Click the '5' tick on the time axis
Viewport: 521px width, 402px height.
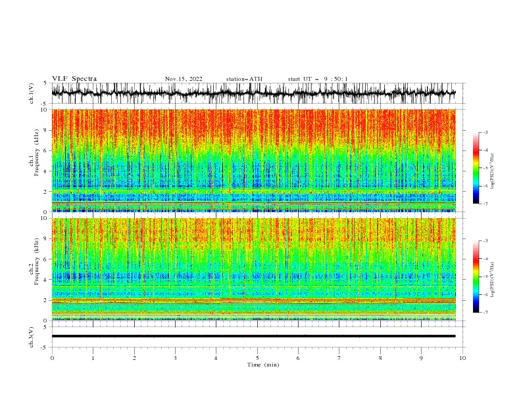[x=257, y=358]
